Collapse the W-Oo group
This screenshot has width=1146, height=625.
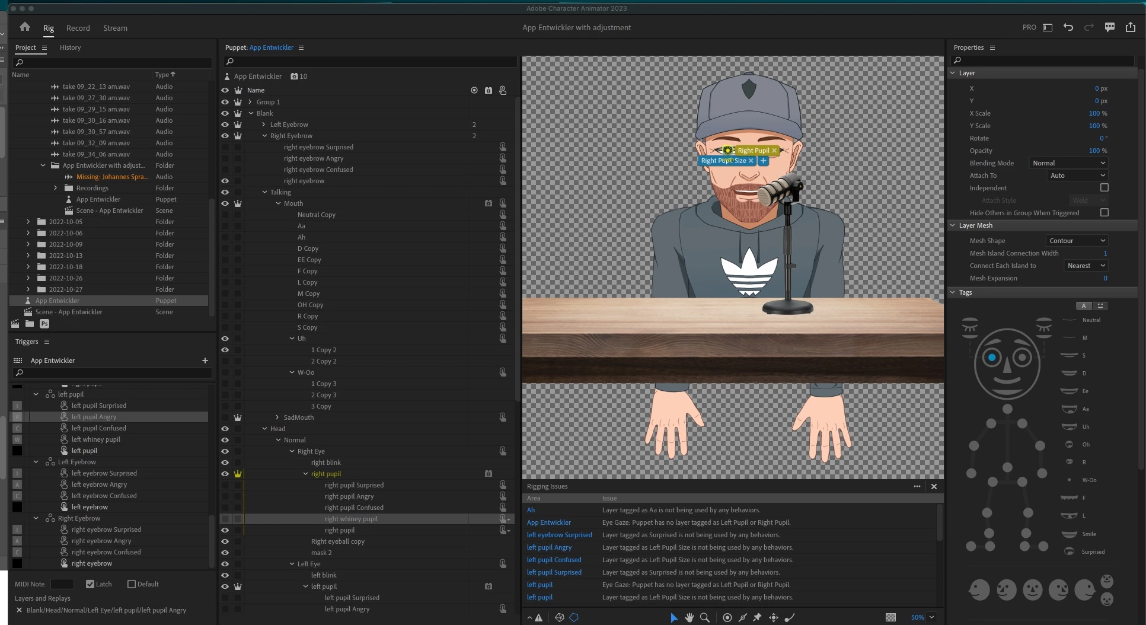click(292, 372)
